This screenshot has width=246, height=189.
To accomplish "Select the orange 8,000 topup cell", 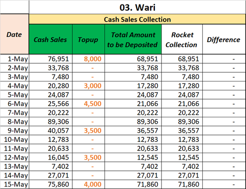I will coord(88,59).
